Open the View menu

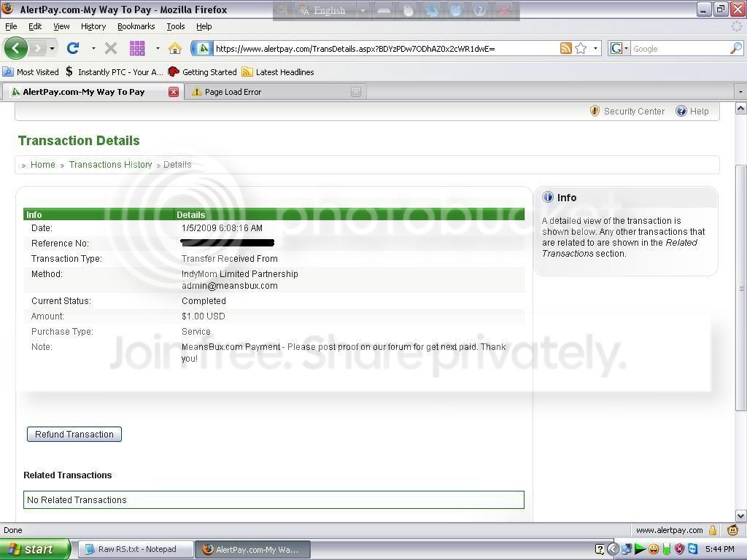click(61, 26)
